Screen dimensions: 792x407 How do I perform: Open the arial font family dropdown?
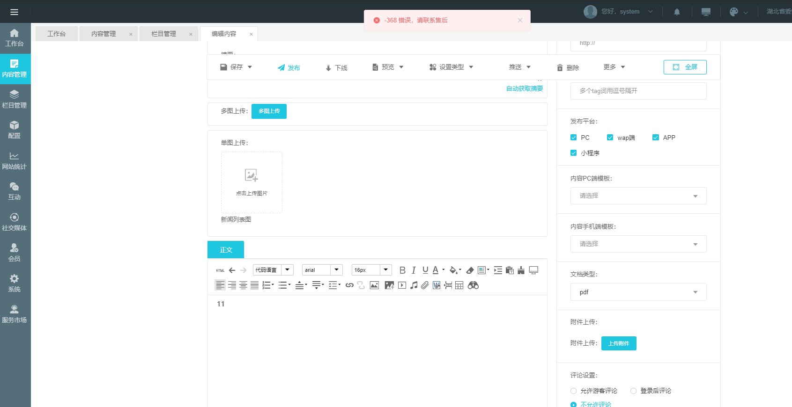(x=322, y=270)
